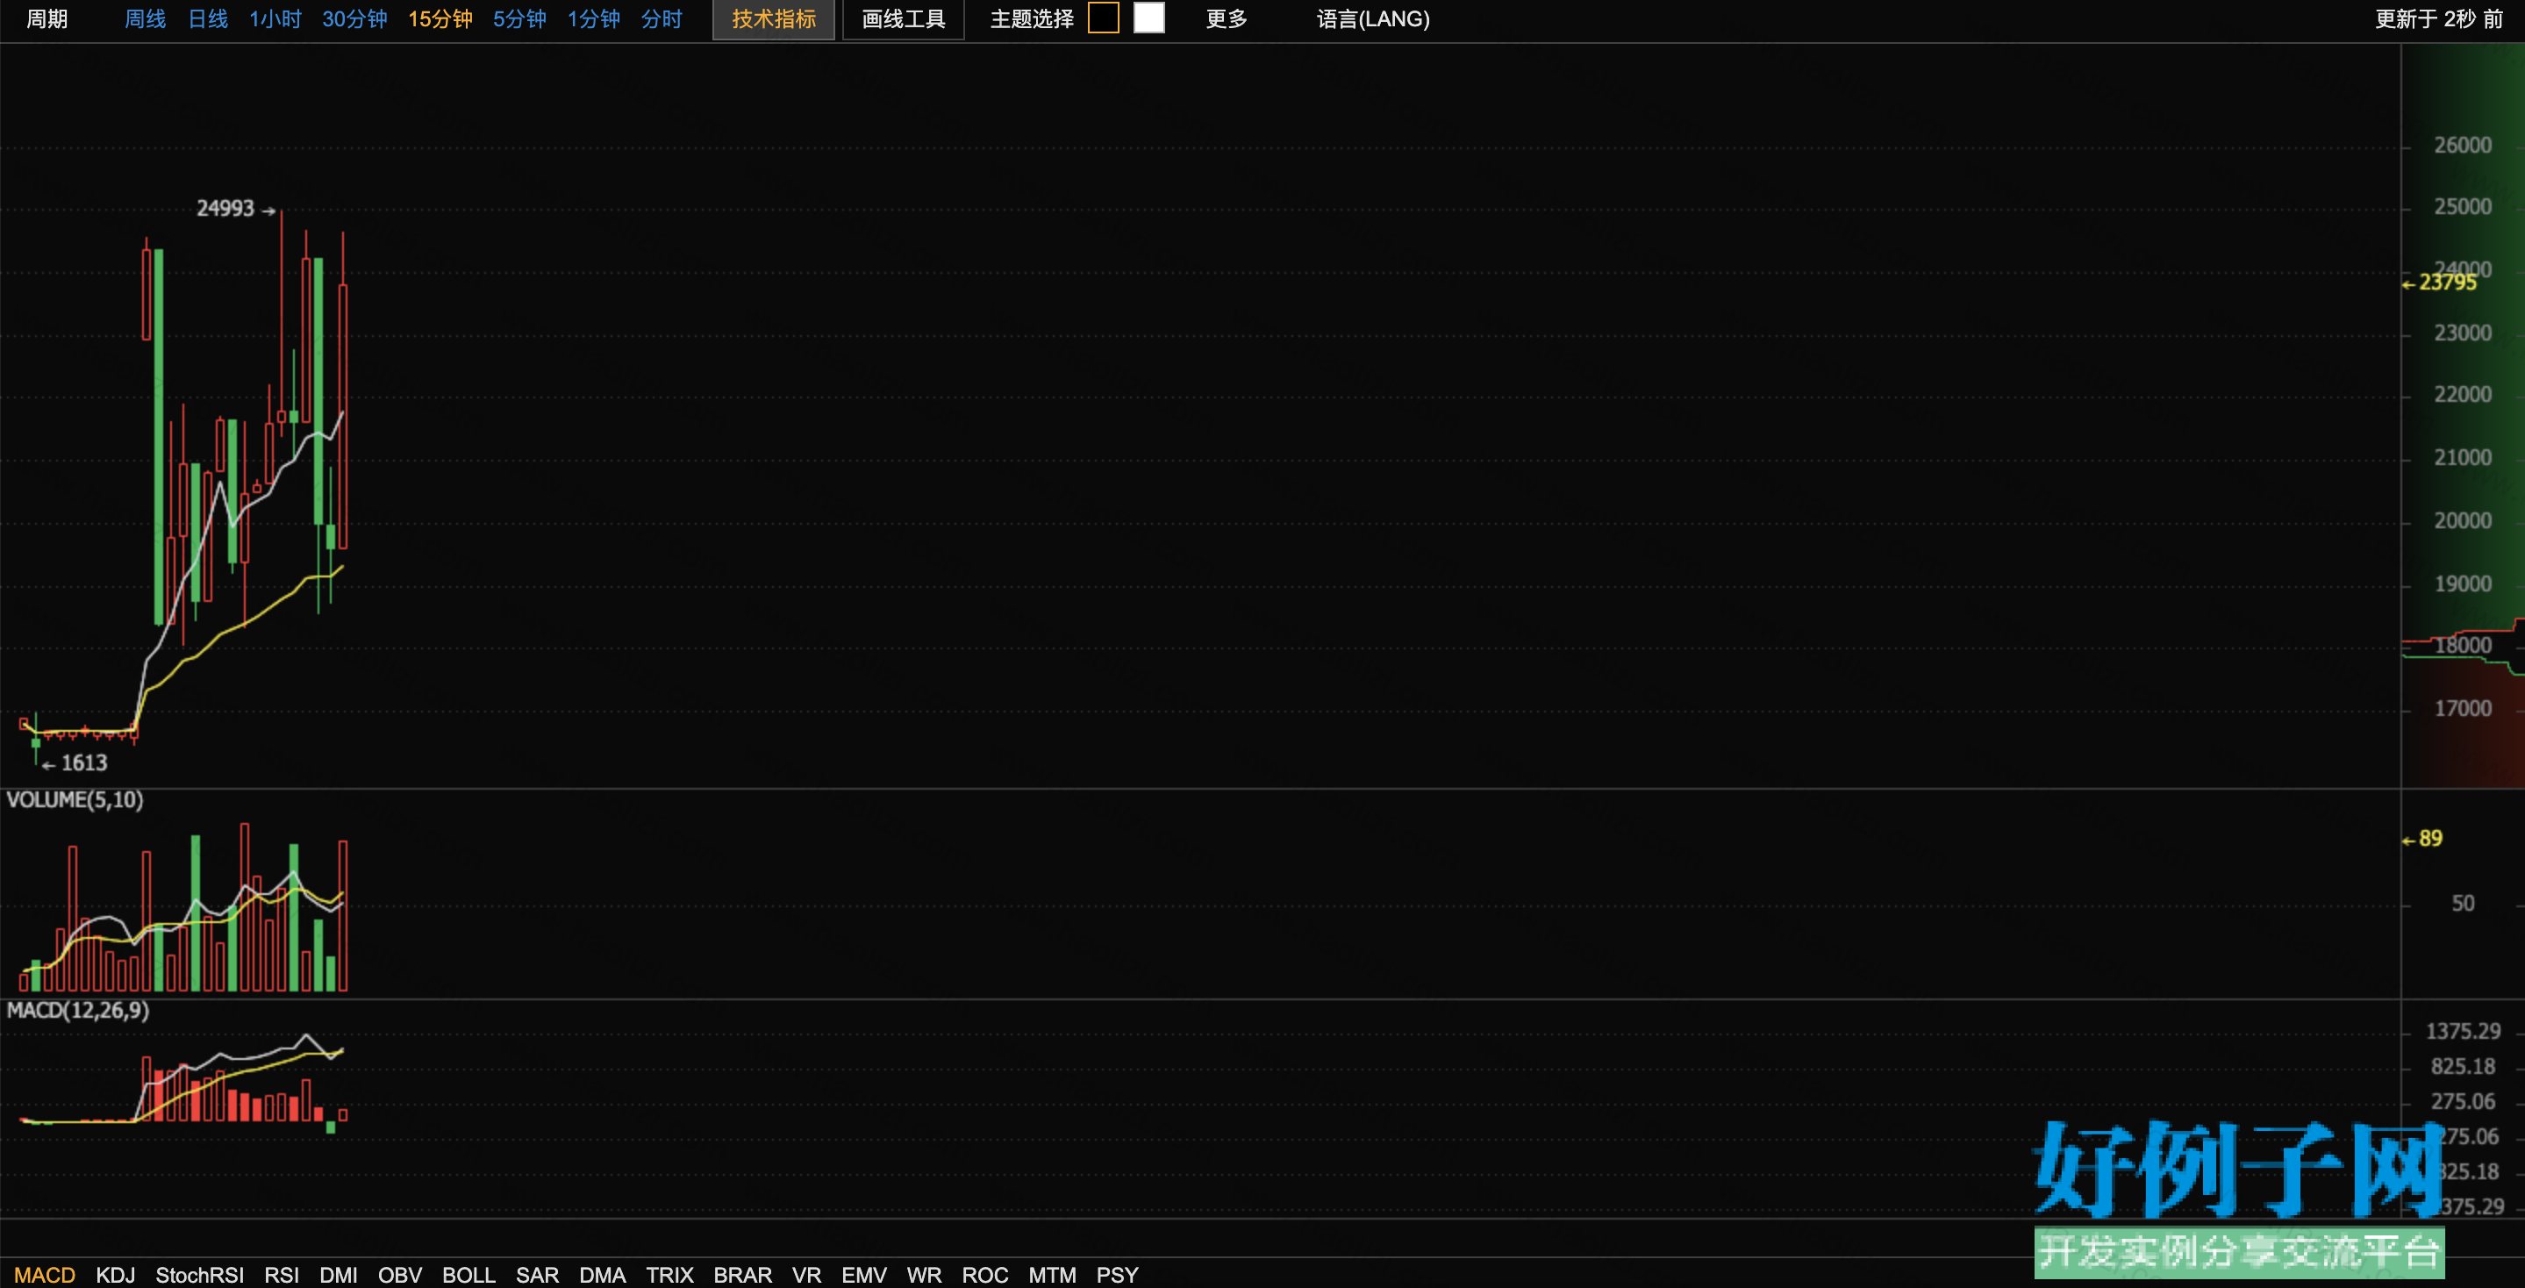Switch to 分时 time-sharing view
Viewport: 2525px width, 1288px height.
tap(662, 18)
